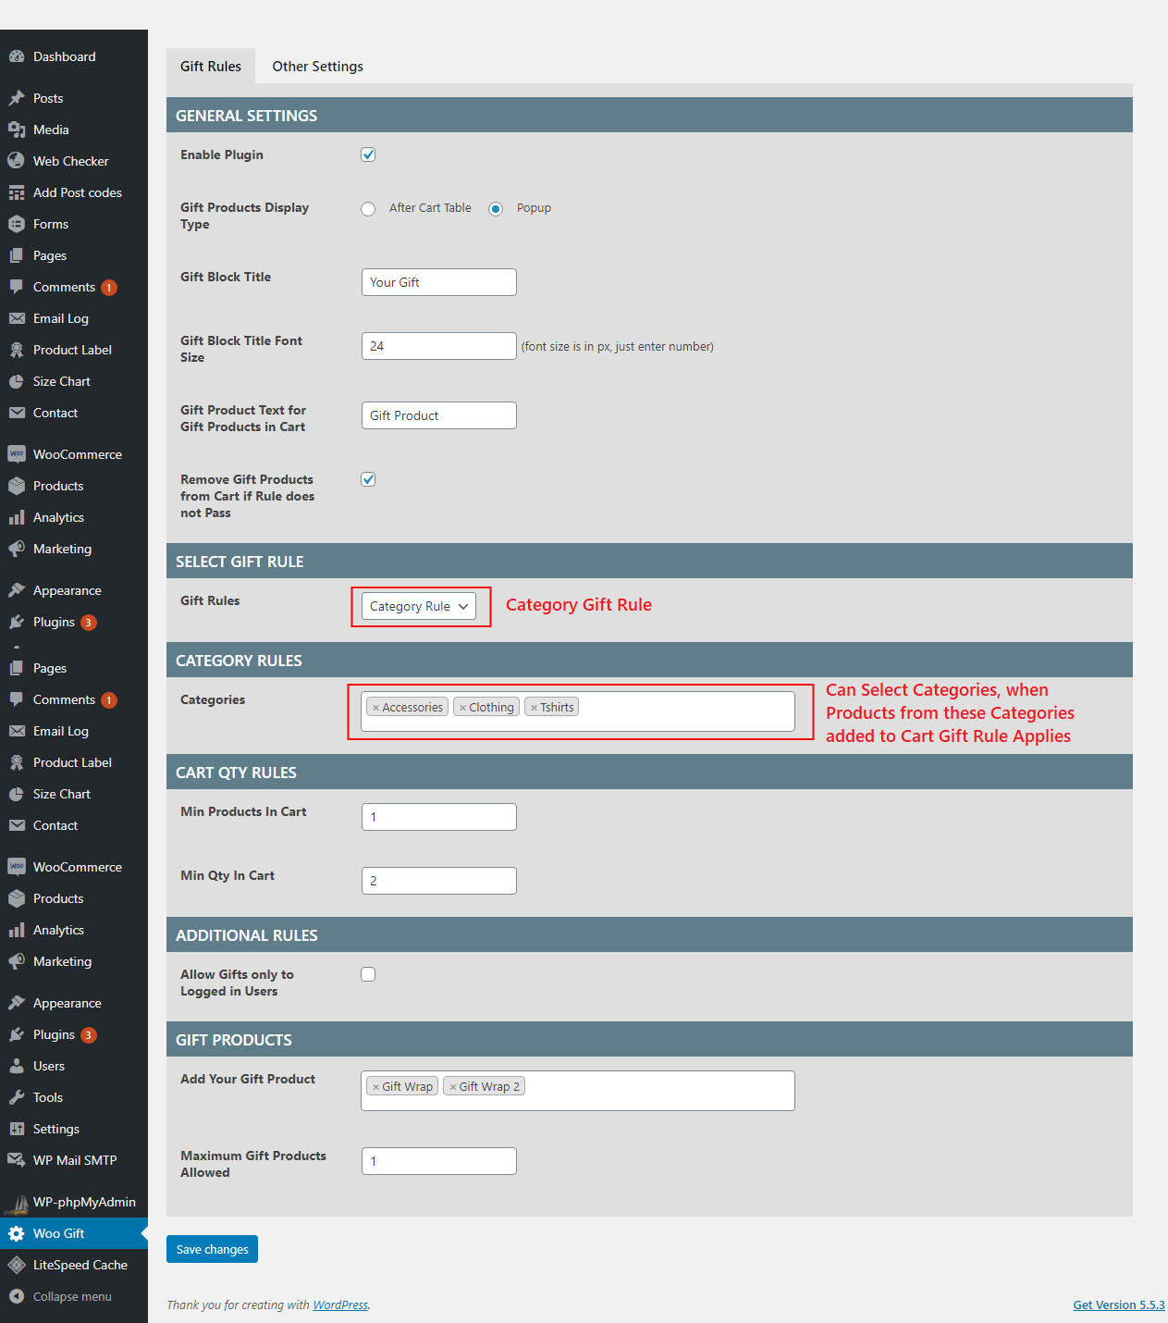Open the Add Your Gift Product selector
The image size is (1168, 1323).
point(578,1091)
